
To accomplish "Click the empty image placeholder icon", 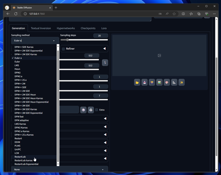I will [x=160, y=56].
